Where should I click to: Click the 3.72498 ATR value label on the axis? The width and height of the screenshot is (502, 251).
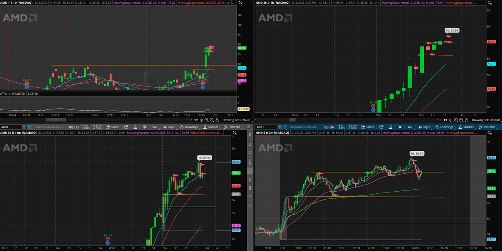(x=243, y=109)
